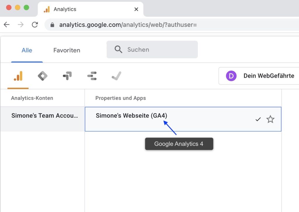Click the checkmark on Simone's Webseite row
The image size is (299, 212).
click(x=258, y=119)
